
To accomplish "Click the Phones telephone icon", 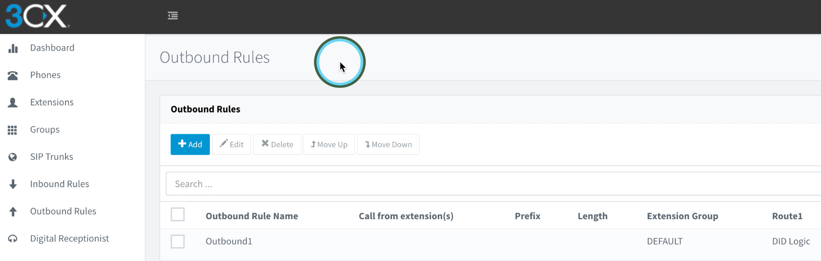I will click(x=13, y=75).
